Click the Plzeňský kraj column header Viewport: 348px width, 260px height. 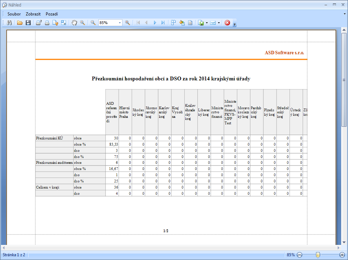tap(270, 112)
